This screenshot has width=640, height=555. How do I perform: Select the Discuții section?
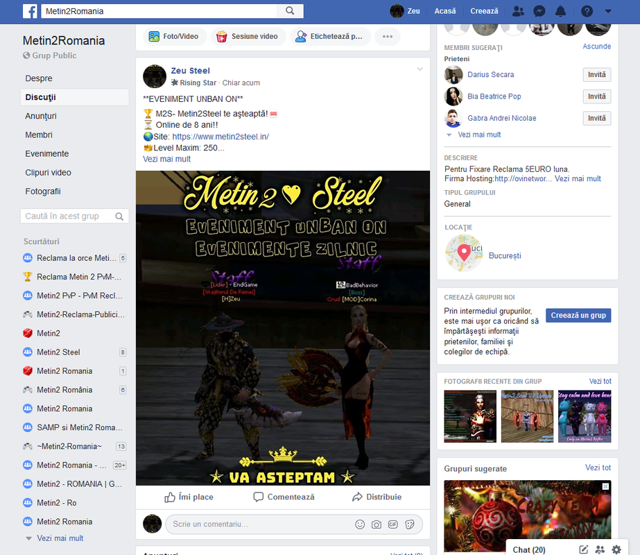75,97
